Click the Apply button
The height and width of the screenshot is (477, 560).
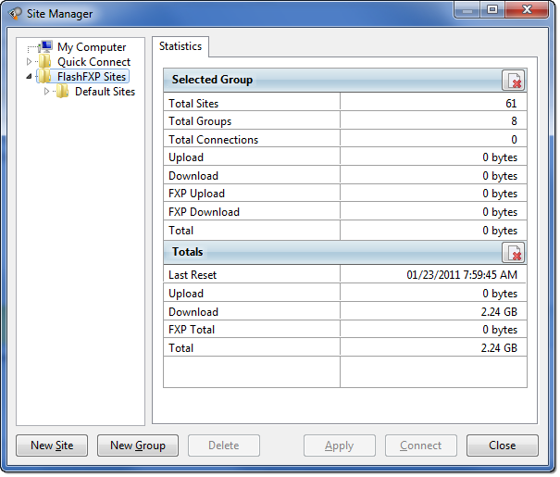pyautogui.click(x=341, y=447)
